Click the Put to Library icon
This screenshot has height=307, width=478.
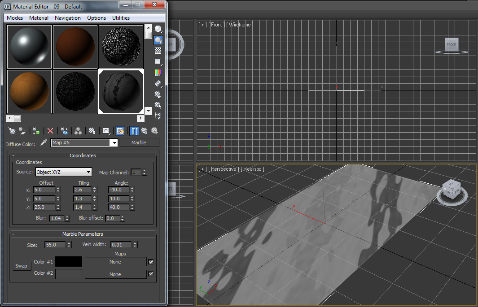pos(92,131)
